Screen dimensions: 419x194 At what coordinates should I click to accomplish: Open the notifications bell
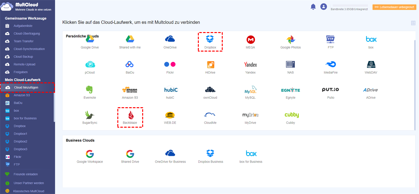pos(313,7)
